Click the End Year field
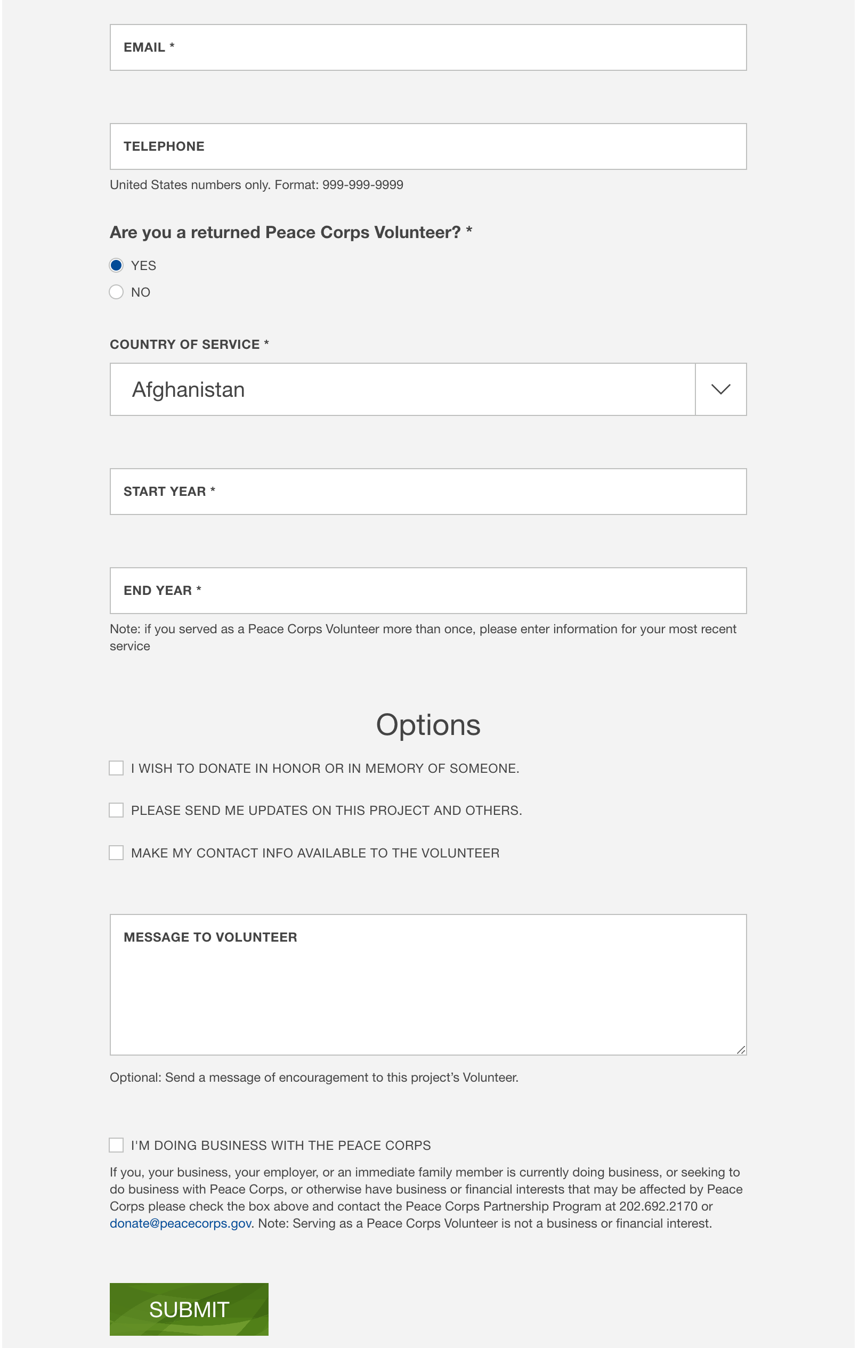859x1348 pixels. coord(428,591)
